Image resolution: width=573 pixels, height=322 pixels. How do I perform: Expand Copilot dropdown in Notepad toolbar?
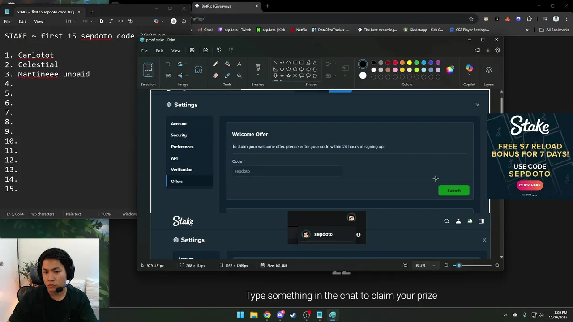(x=162, y=21)
